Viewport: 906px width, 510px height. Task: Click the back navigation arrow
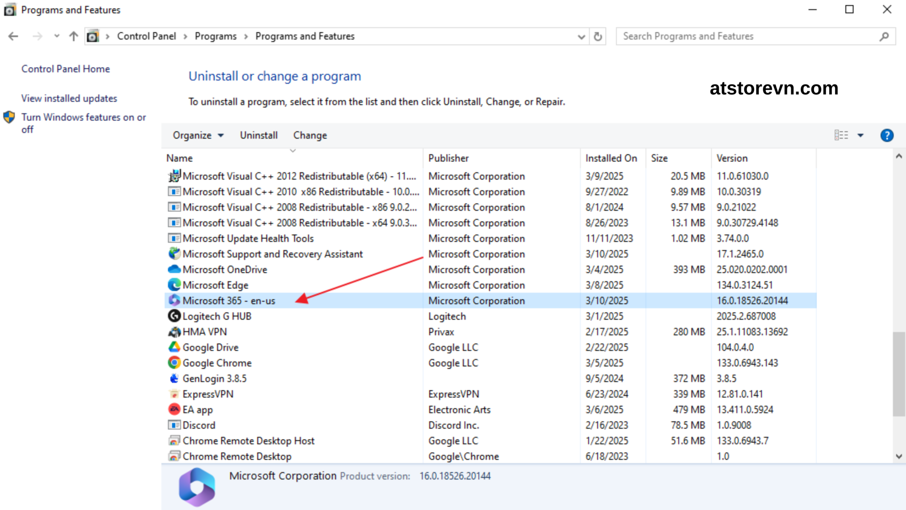click(x=13, y=36)
